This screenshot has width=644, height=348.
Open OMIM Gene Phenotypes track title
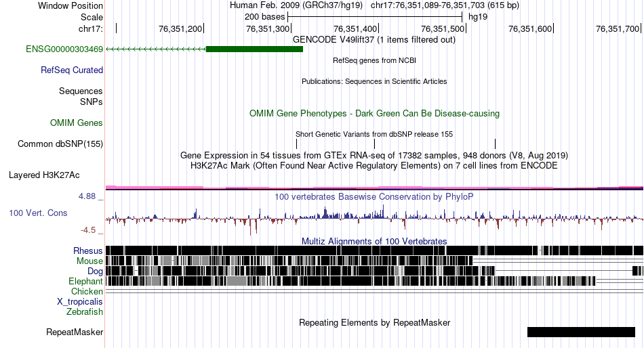pyautogui.click(x=375, y=113)
